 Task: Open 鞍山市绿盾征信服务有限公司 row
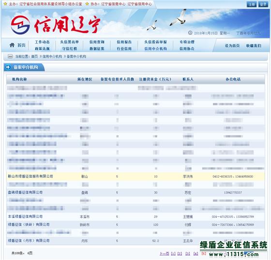pyautogui.click(x=135, y=176)
